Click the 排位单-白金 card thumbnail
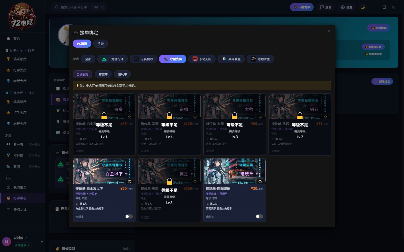The image size is (404, 252). (x=104, y=106)
